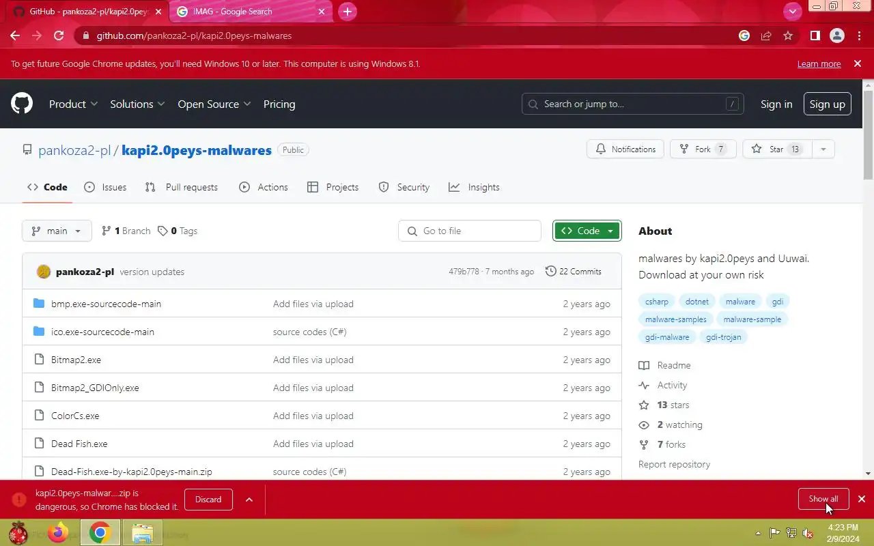
Task: Switch to the IMAG - Google Search tab
Action: (x=251, y=12)
